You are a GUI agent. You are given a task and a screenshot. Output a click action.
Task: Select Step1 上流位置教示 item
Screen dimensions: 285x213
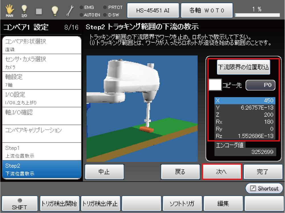click(x=42, y=151)
